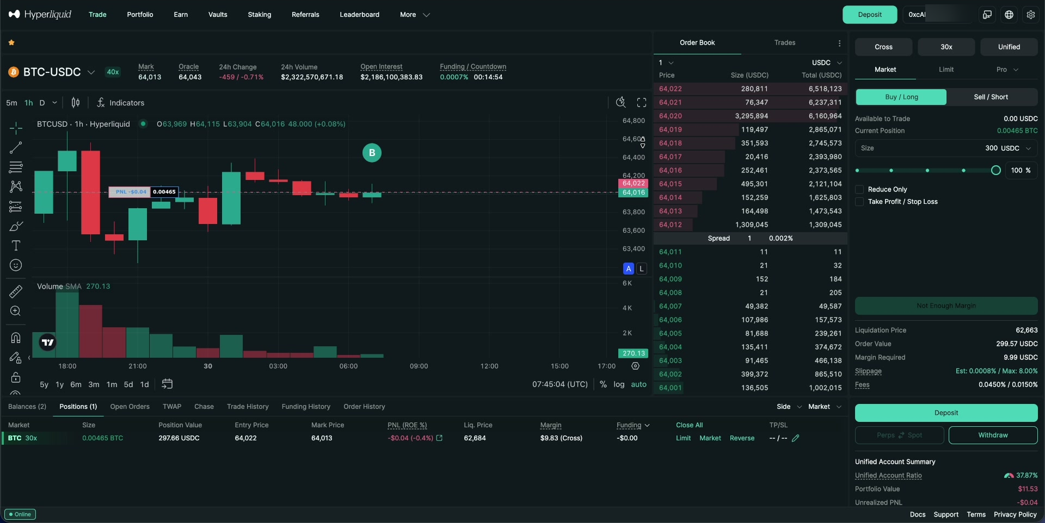The width and height of the screenshot is (1045, 523).
Task: Open the Side filter dropdown
Action: pos(789,407)
